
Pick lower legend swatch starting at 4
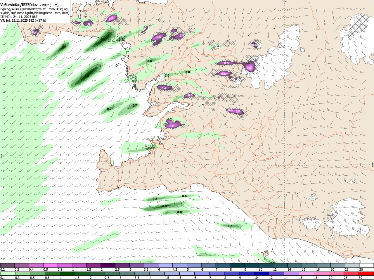[x=157, y=274]
